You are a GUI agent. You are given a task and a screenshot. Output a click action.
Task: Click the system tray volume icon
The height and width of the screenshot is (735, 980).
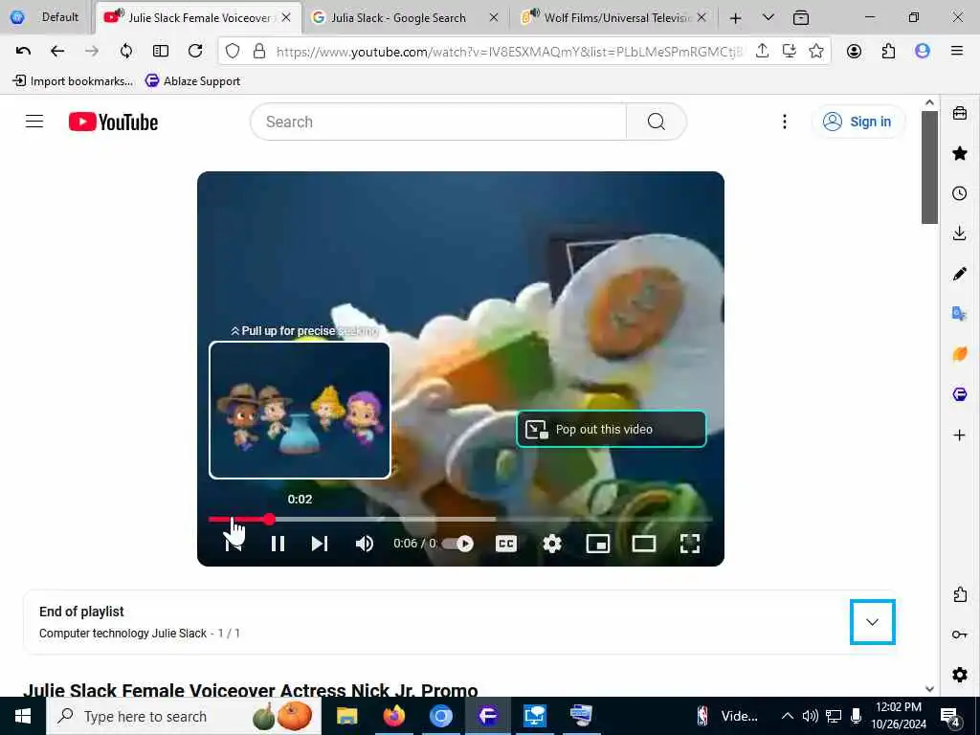coord(811,716)
